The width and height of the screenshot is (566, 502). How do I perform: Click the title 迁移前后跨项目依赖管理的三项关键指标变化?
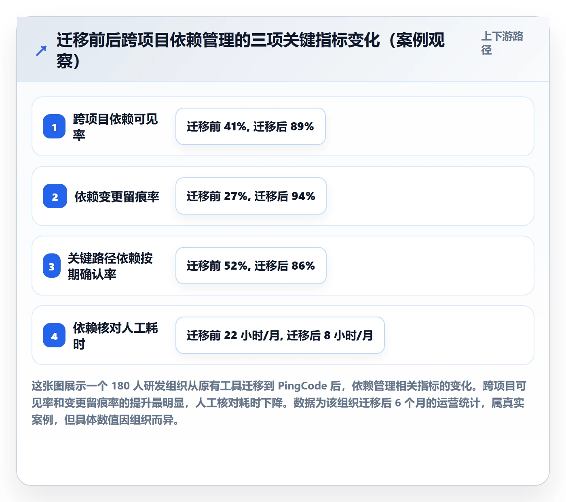tap(251, 51)
